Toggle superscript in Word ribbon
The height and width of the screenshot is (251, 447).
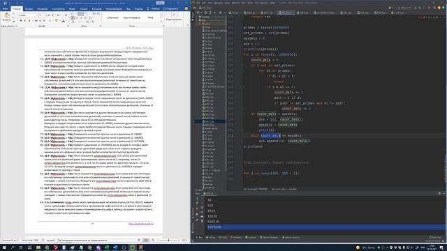(44, 20)
